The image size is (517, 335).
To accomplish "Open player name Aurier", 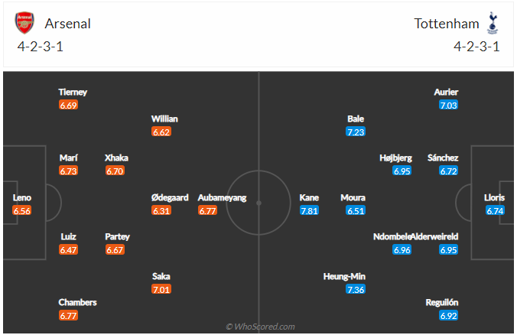I will (446, 92).
